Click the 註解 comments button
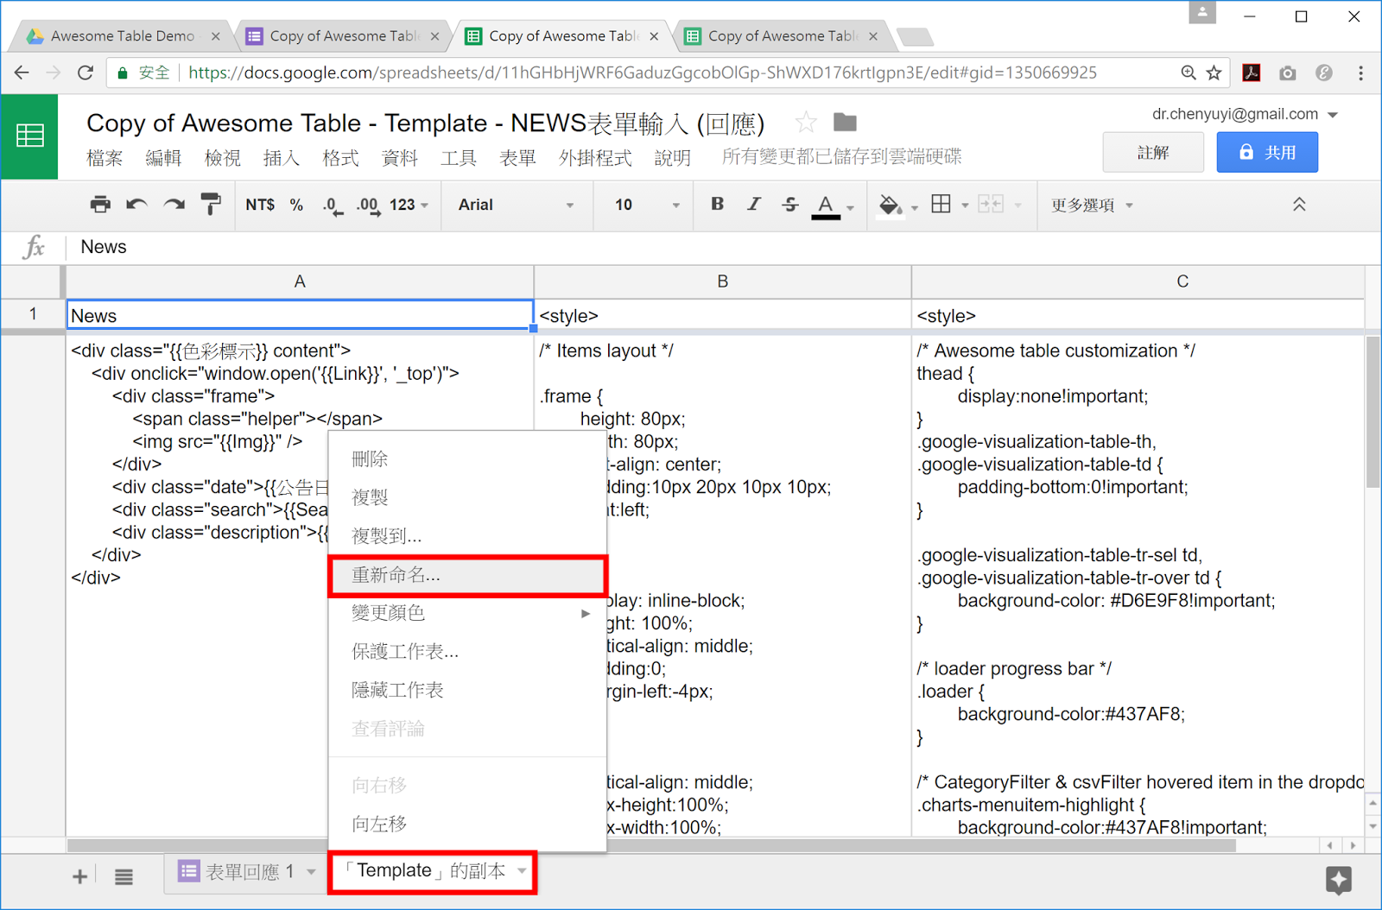Viewport: 1382px width, 910px height. click(1153, 153)
